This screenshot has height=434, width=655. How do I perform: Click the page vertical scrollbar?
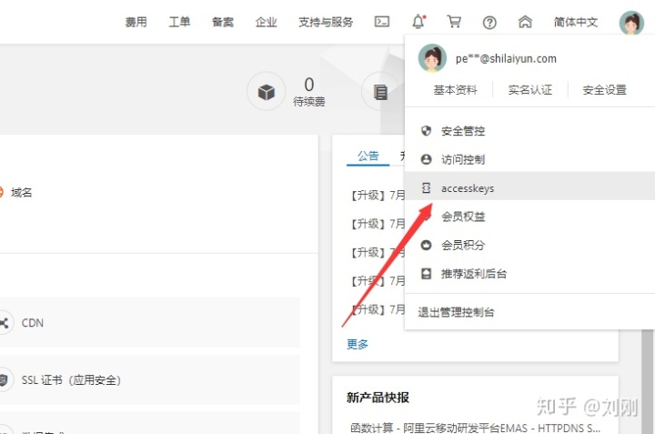(x=648, y=381)
